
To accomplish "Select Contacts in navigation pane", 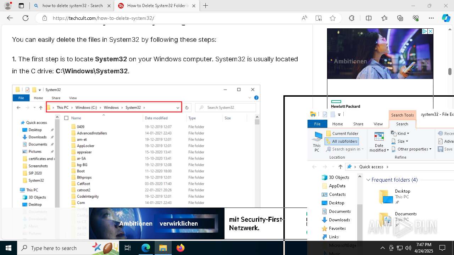I will [334, 194].
